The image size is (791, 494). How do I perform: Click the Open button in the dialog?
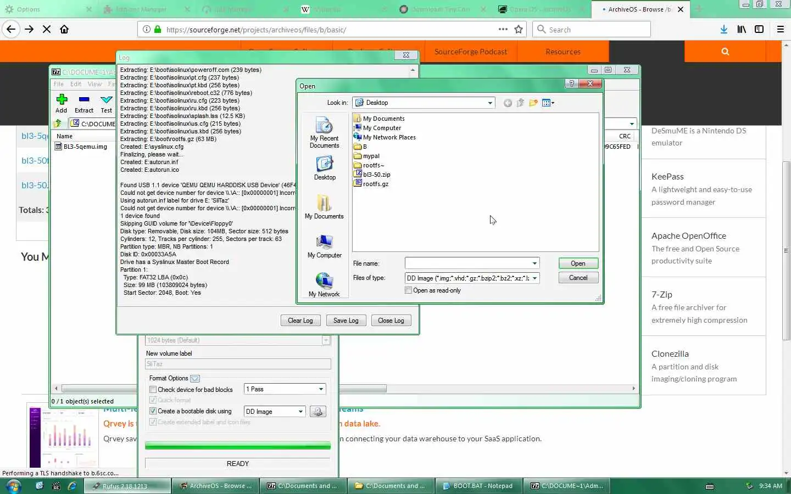point(578,263)
